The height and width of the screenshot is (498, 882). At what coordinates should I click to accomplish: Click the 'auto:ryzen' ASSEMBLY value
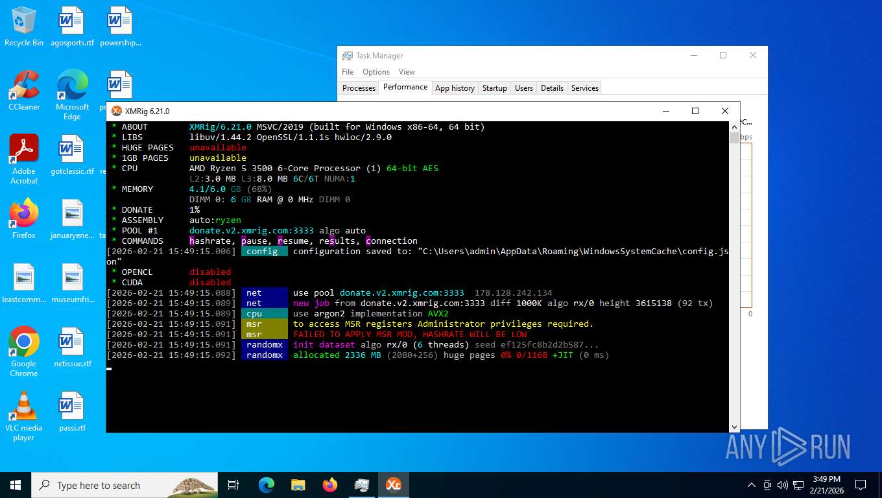215,220
